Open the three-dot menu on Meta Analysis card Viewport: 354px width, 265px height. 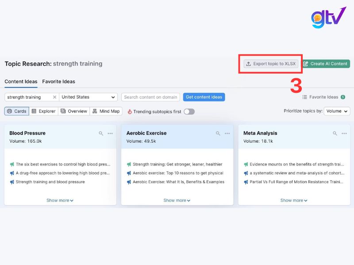[x=344, y=133]
